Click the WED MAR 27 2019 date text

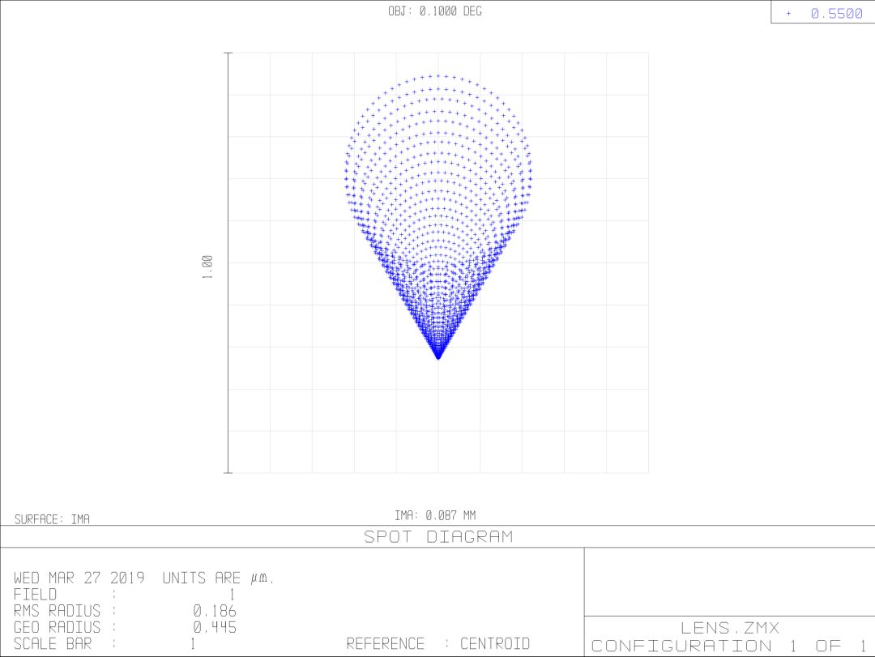pyautogui.click(x=79, y=578)
